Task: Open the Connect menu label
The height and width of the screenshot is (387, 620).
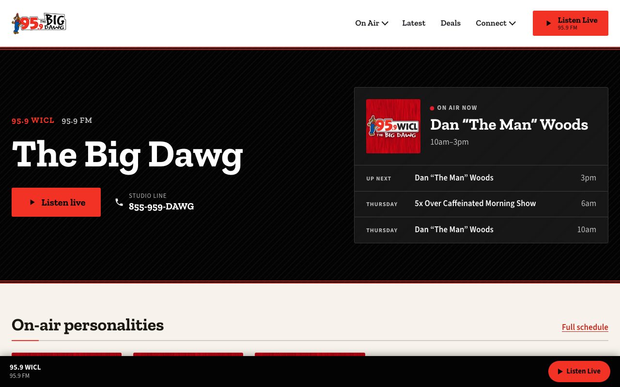Action: click(491, 23)
